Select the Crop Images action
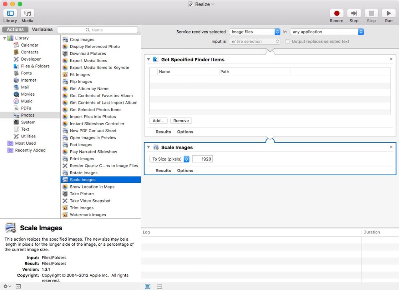This screenshot has height=290, width=399. click(82, 39)
